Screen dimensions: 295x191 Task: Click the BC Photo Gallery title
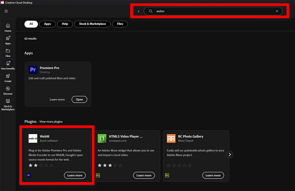tap(190, 137)
